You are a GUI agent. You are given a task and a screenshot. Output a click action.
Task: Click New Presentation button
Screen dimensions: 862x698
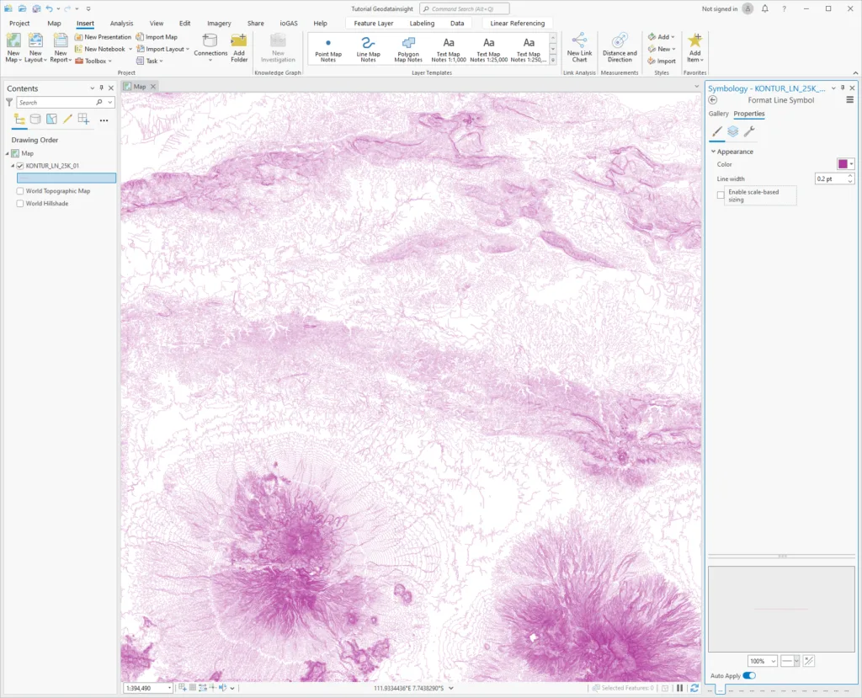pyautogui.click(x=103, y=37)
